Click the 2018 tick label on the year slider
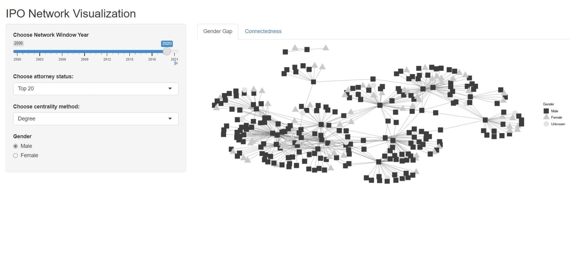 pyautogui.click(x=152, y=60)
